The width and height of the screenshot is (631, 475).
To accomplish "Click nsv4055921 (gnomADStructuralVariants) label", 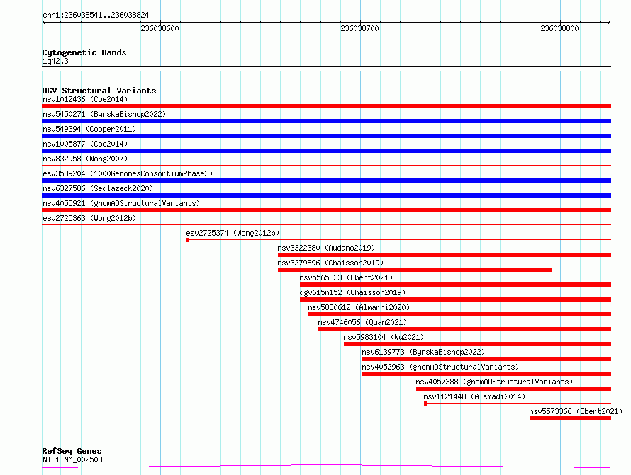I will tap(121, 203).
